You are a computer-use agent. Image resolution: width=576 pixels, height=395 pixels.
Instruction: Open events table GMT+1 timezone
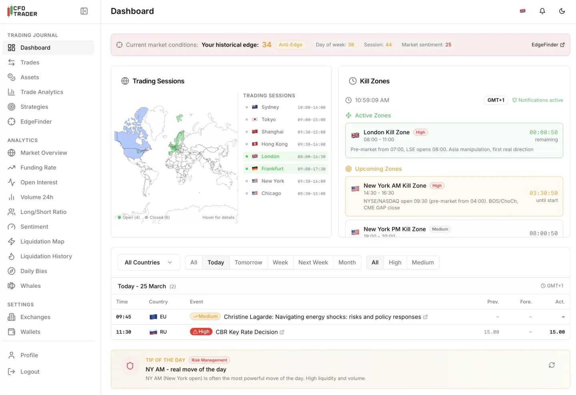tap(552, 286)
